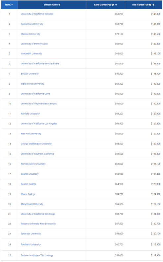Open the Fashion Institute of Technology link
The width and height of the screenshot is (163, 262).
[x=37, y=255]
